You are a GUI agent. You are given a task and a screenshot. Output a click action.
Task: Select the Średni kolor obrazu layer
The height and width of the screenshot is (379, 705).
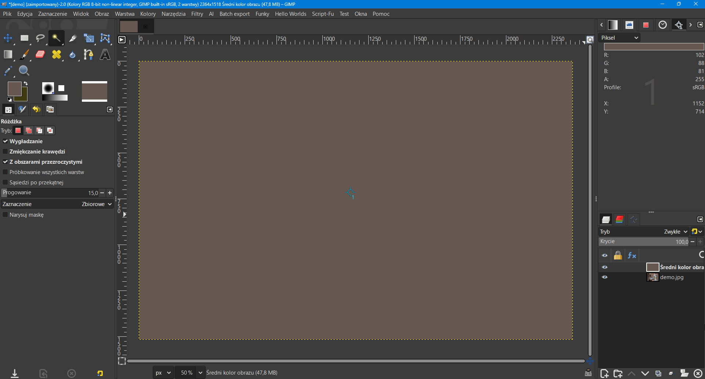click(x=681, y=267)
